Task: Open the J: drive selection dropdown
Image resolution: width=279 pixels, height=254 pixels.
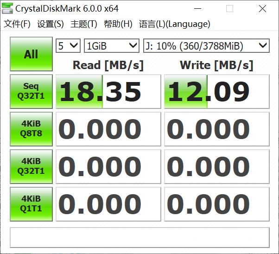Action: (206, 45)
